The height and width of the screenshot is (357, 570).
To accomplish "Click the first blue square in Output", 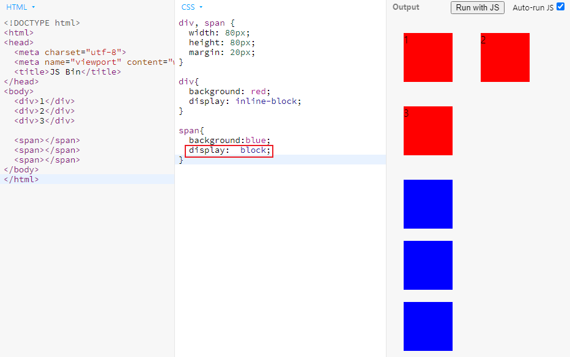I will point(427,204).
